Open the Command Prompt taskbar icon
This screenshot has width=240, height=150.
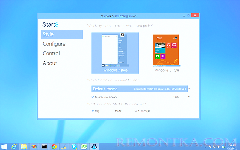(44, 147)
